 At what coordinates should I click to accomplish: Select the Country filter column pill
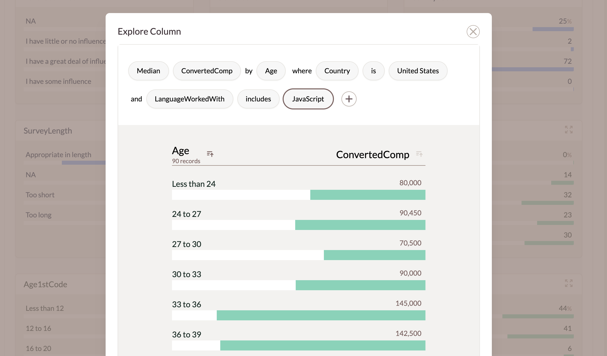coord(337,71)
